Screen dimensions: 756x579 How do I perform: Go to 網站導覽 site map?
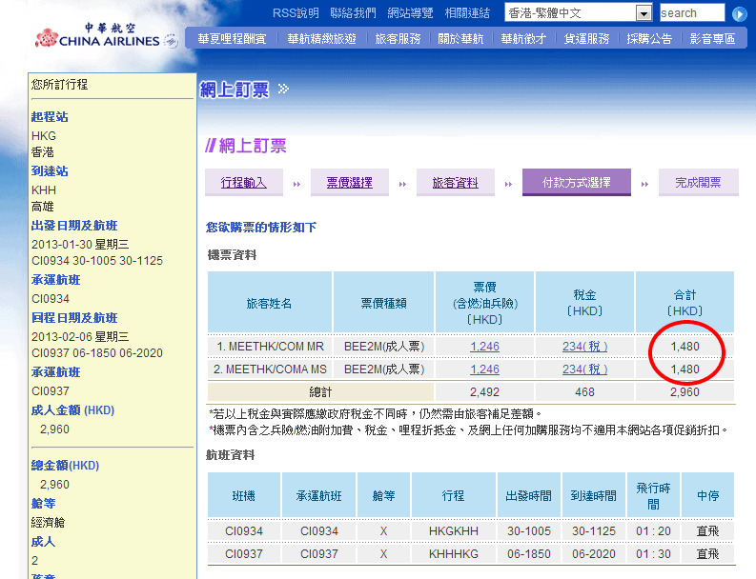pyautogui.click(x=410, y=13)
